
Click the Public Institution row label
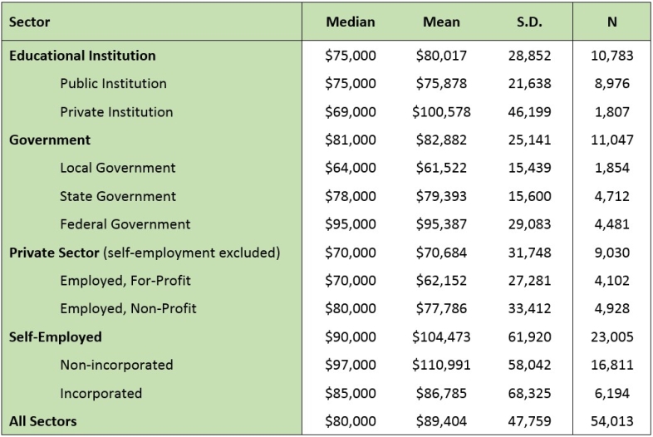point(113,84)
